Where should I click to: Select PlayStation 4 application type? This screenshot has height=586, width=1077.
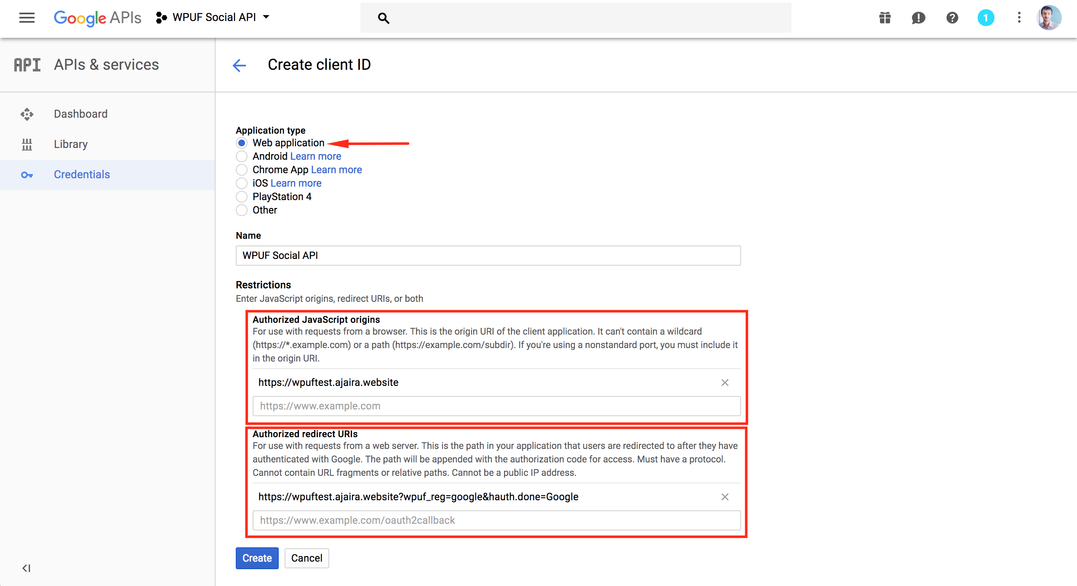(x=242, y=197)
